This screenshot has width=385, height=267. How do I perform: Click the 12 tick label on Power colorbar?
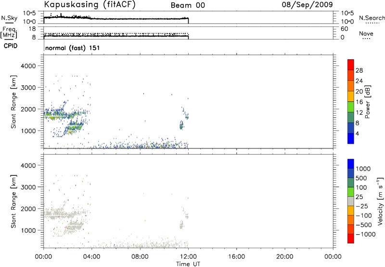coord(359,113)
